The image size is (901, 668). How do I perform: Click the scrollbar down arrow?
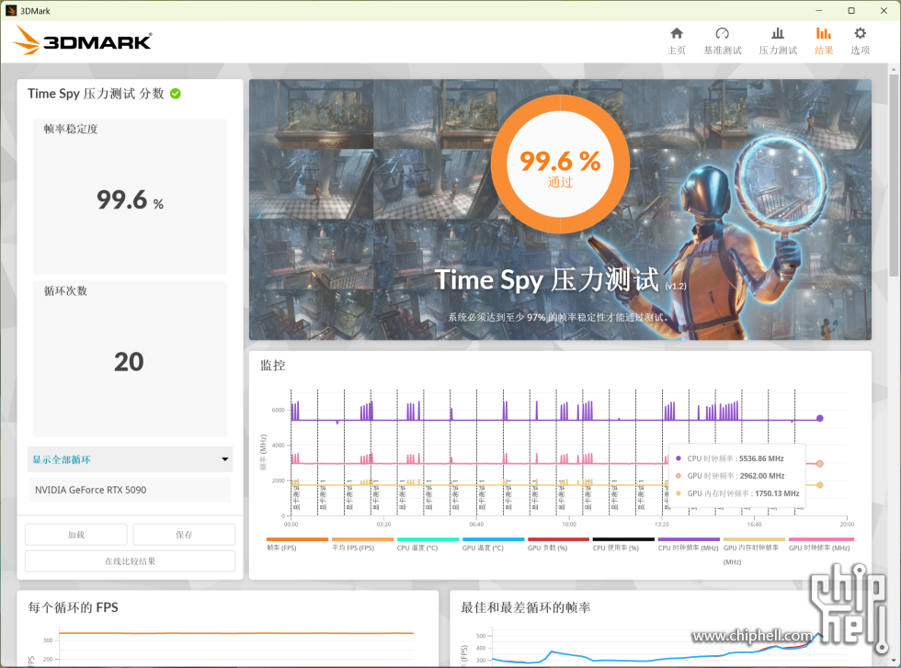click(x=894, y=661)
